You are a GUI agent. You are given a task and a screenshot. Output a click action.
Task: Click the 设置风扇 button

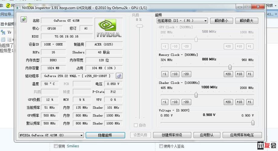point(141,135)
